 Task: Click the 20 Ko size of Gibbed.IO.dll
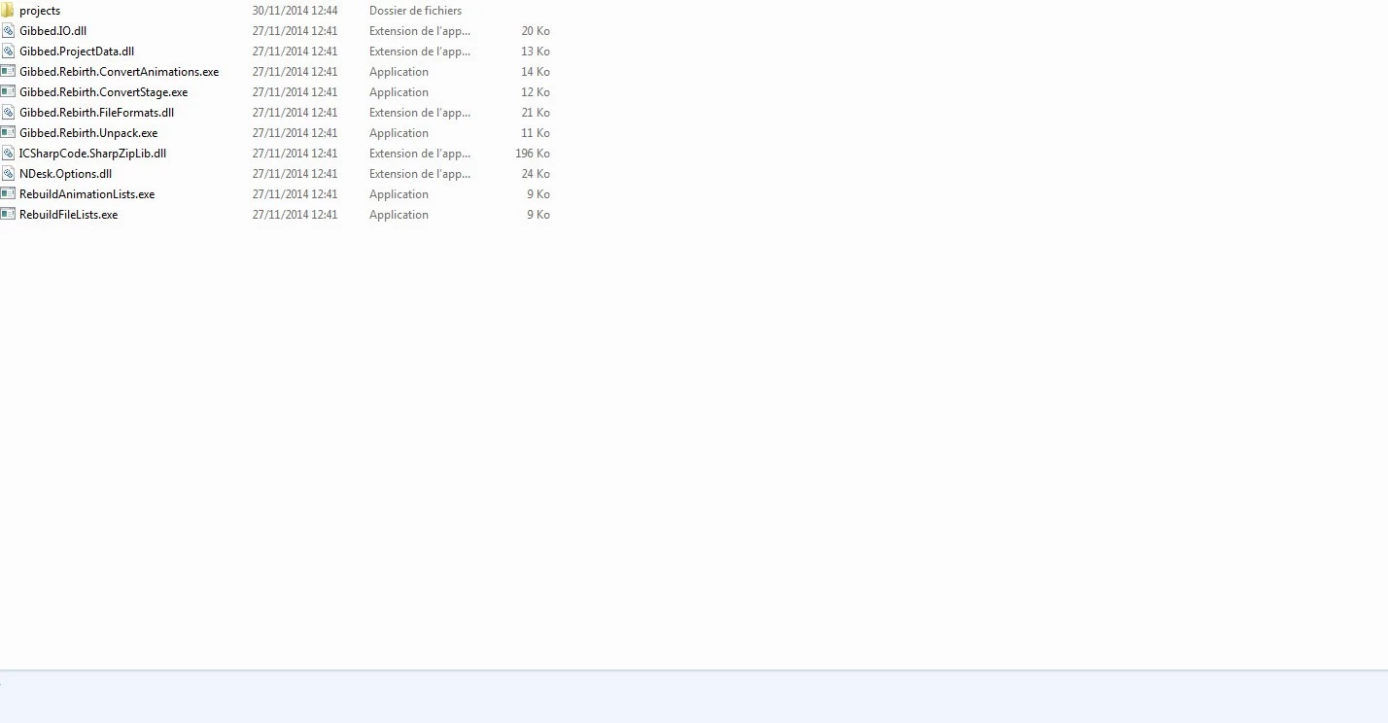[536, 31]
